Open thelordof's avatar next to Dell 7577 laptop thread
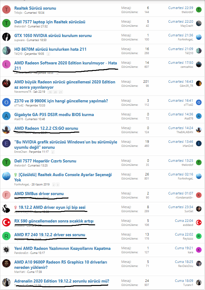The height and width of the screenshot is (290, 205). point(6,23)
